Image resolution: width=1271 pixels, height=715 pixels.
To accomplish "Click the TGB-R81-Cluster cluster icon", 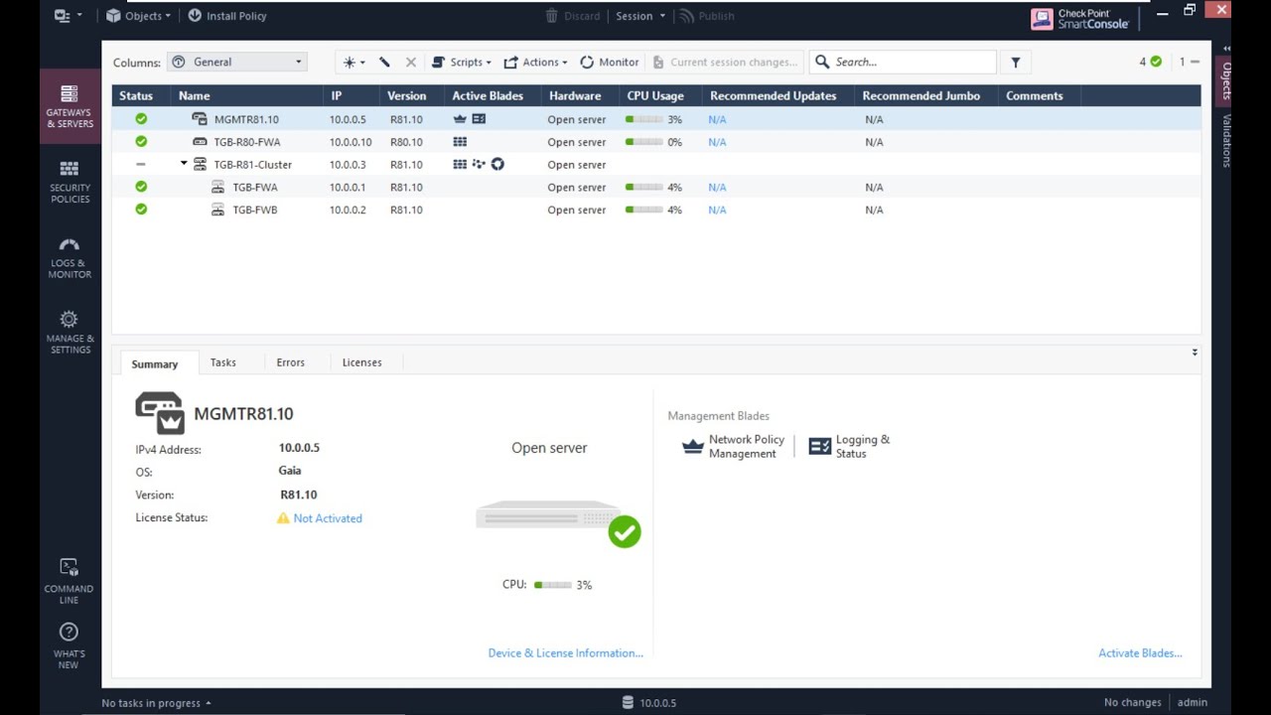I will [x=200, y=165].
